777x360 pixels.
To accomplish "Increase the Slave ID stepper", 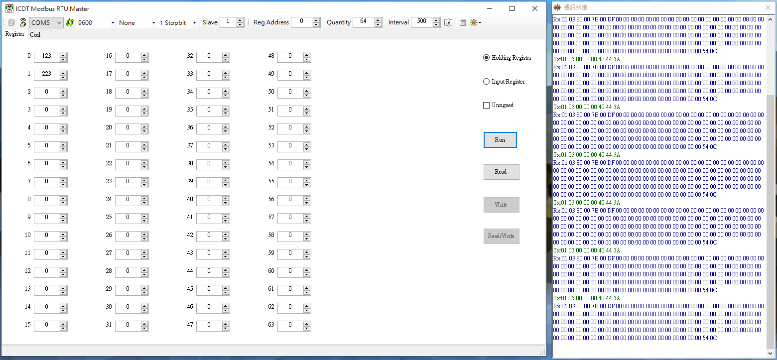I will 240,20.
